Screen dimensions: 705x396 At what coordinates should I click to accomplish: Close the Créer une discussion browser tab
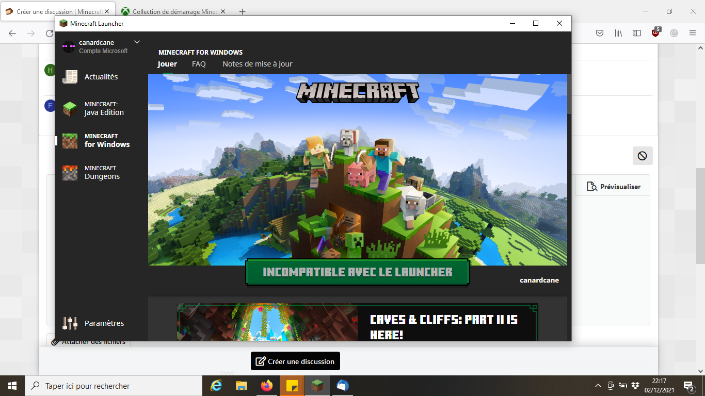[107, 11]
